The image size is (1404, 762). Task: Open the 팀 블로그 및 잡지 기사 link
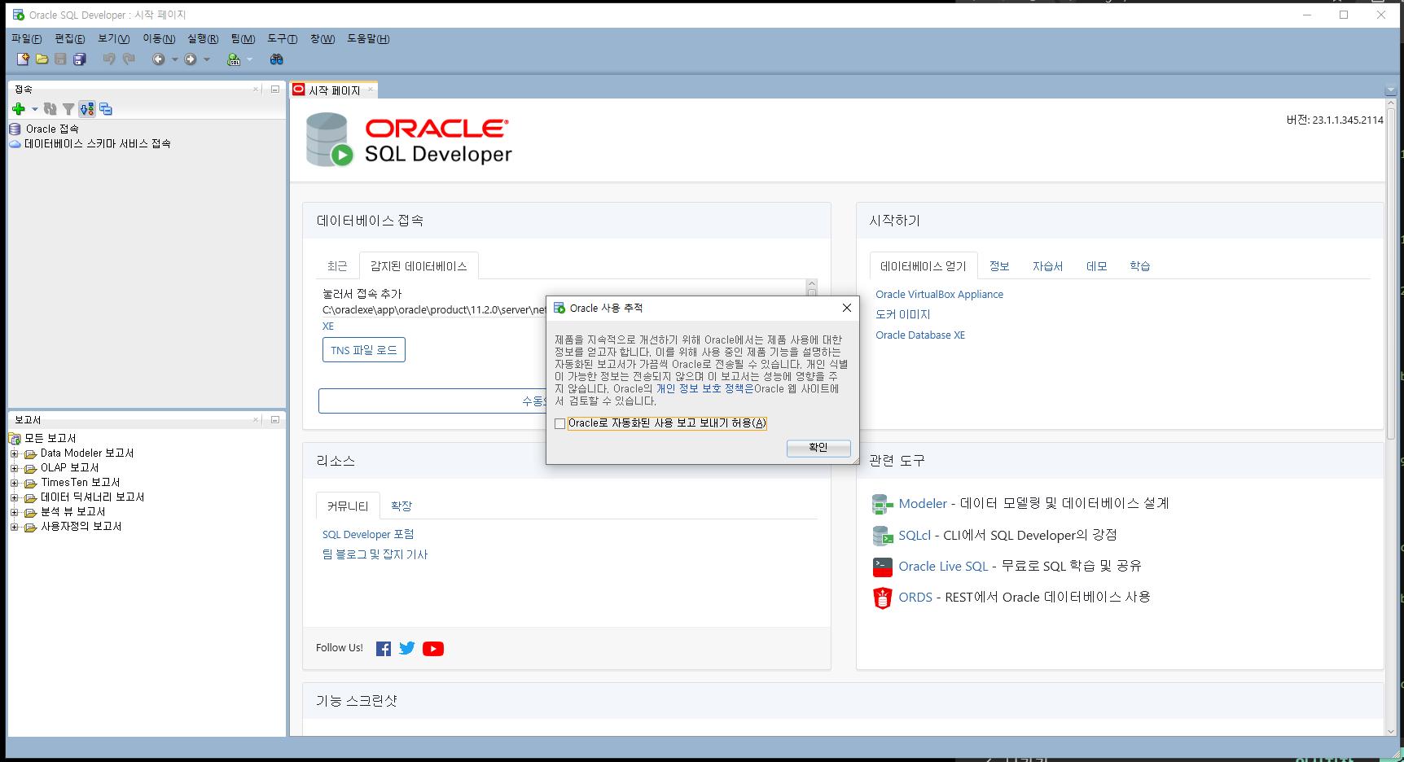pos(375,554)
